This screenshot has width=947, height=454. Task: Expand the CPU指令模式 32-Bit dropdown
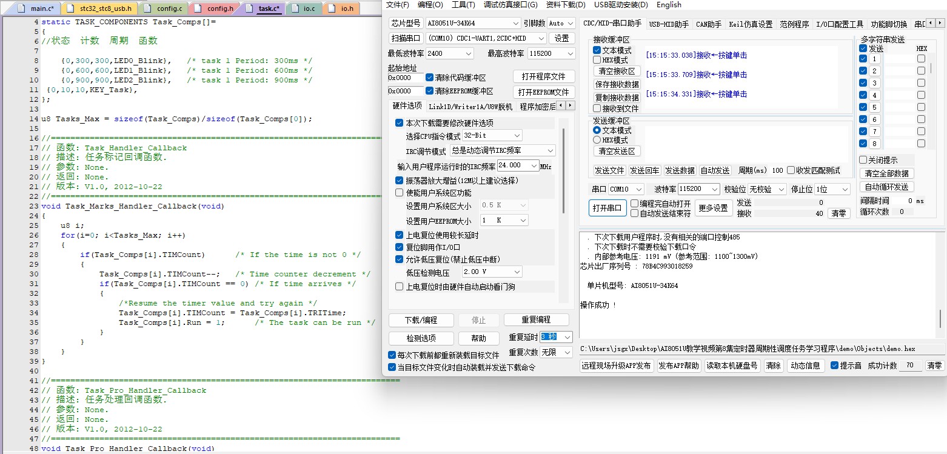click(517, 135)
